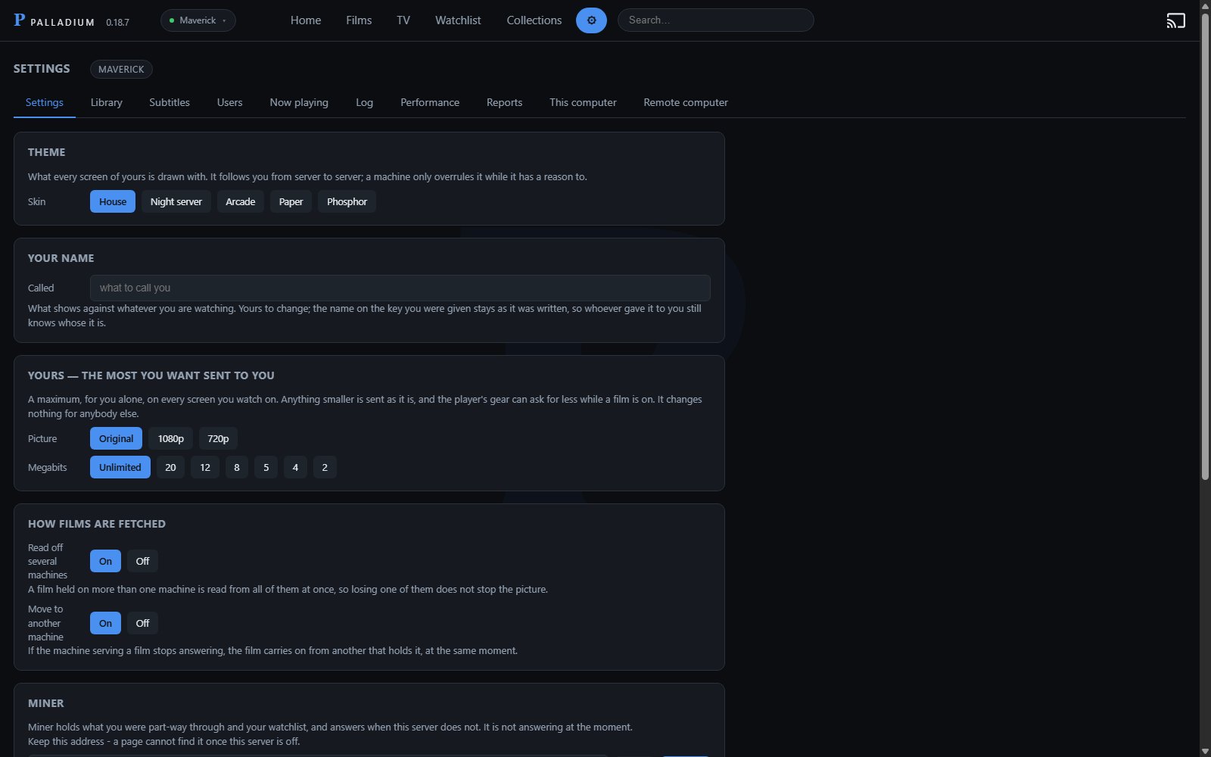Set Picture maximum to 1080p
The height and width of the screenshot is (757, 1211).
170,438
